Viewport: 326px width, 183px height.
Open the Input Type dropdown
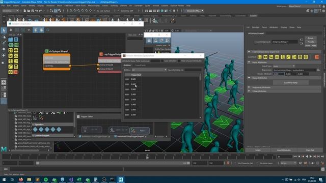pos(284,66)
